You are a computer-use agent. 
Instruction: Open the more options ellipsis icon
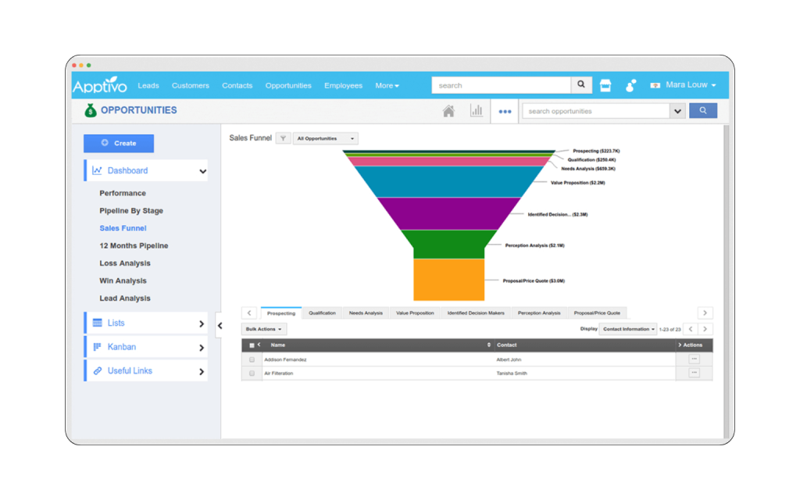point(505,111)
